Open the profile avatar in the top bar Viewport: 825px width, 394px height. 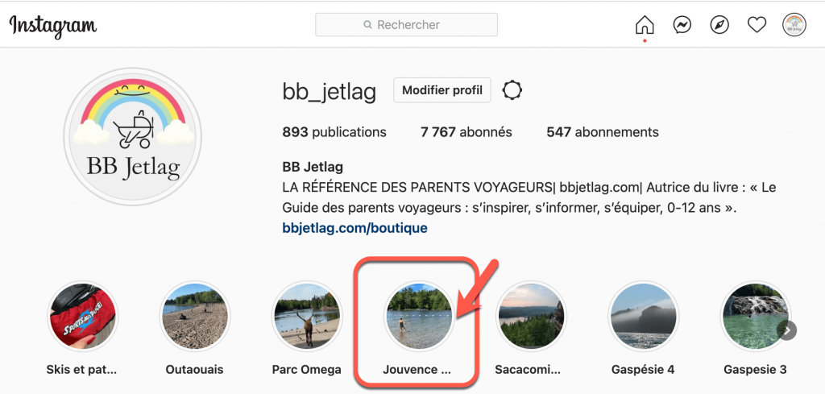tap(794, 25)
